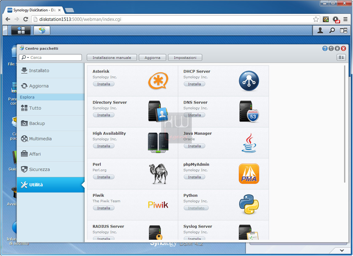This screenshot has height=256, width=353.
Task: Select Aggiorna in the sidebar
Action: click(51, 86)
